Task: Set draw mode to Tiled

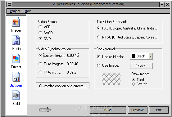Action: [138, 80]
